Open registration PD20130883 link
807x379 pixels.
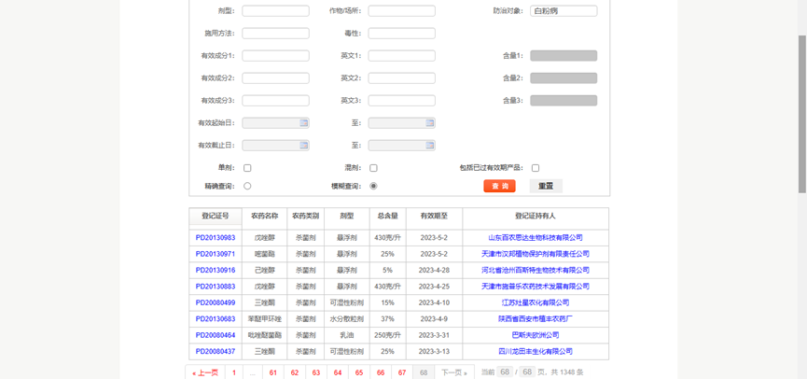216,287
